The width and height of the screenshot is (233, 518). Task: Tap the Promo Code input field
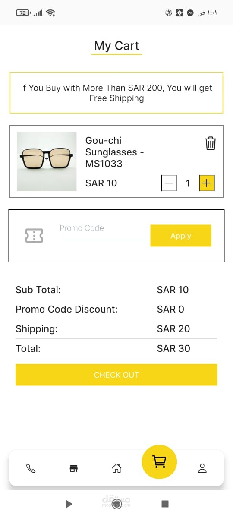[x=102, y=232]
